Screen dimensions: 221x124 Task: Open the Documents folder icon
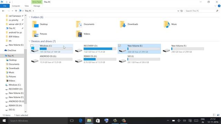coord(79,24)
